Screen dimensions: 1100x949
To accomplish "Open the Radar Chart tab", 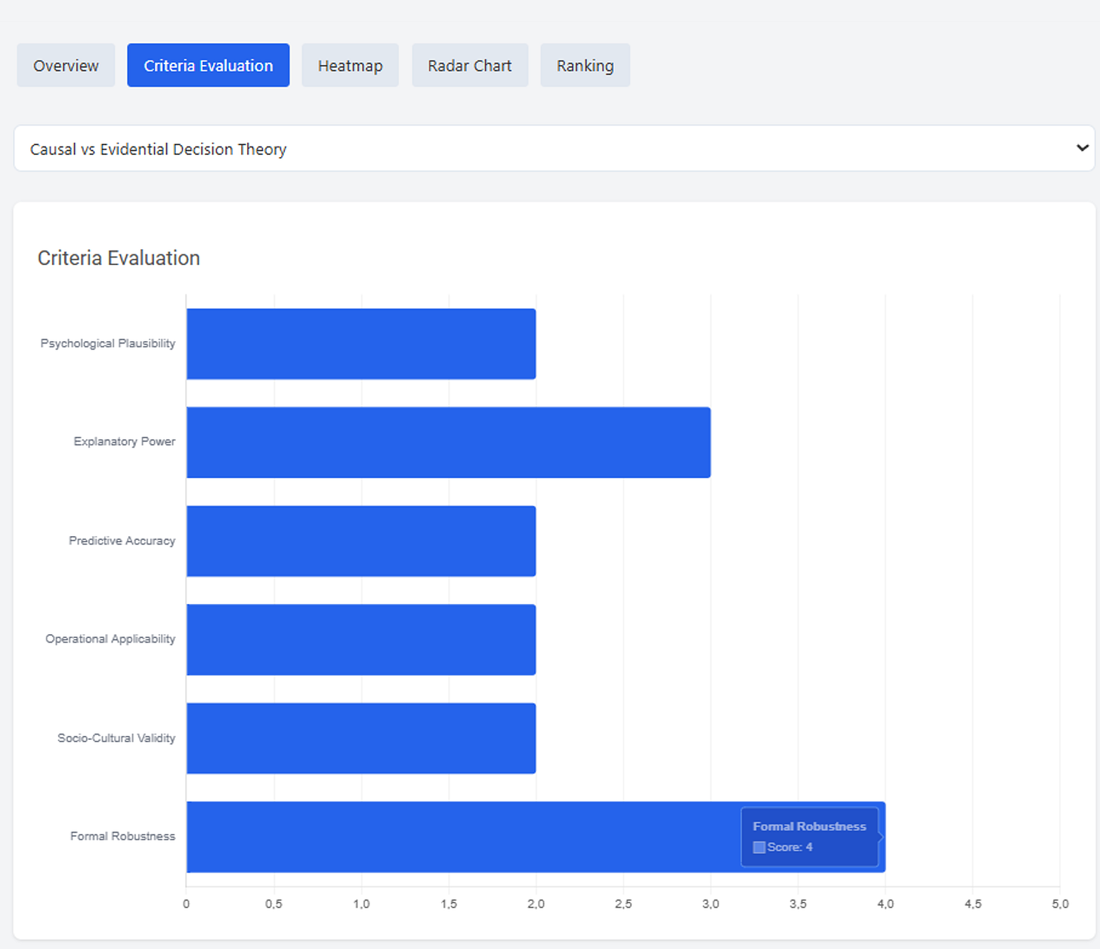I will [x=470, y=66].
